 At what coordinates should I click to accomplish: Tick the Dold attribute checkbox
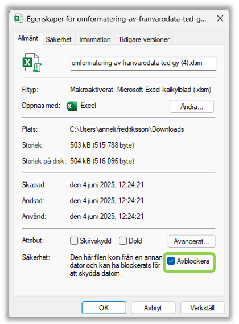pos(123,241)
